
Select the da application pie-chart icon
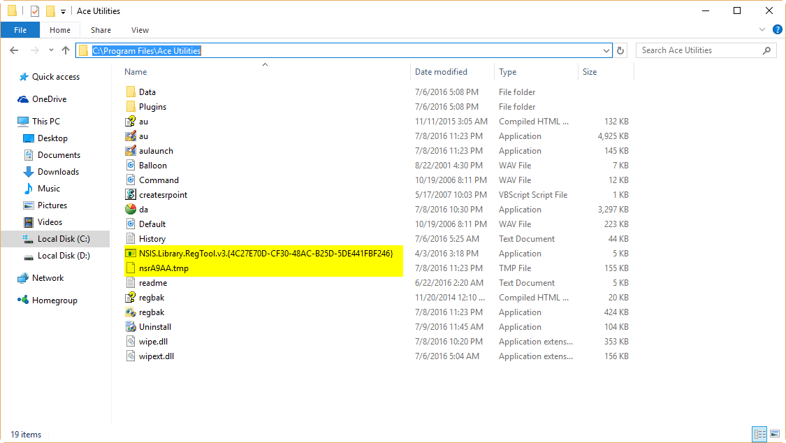[131, 210]
